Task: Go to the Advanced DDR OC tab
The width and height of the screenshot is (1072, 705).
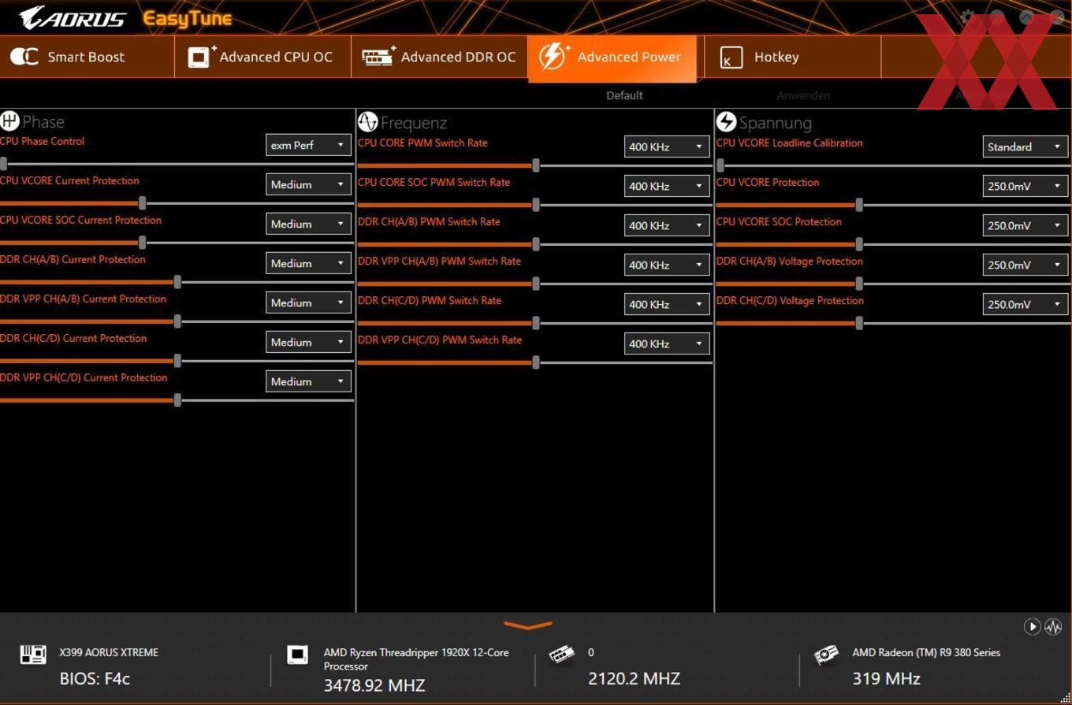Action: pos(439,57)
